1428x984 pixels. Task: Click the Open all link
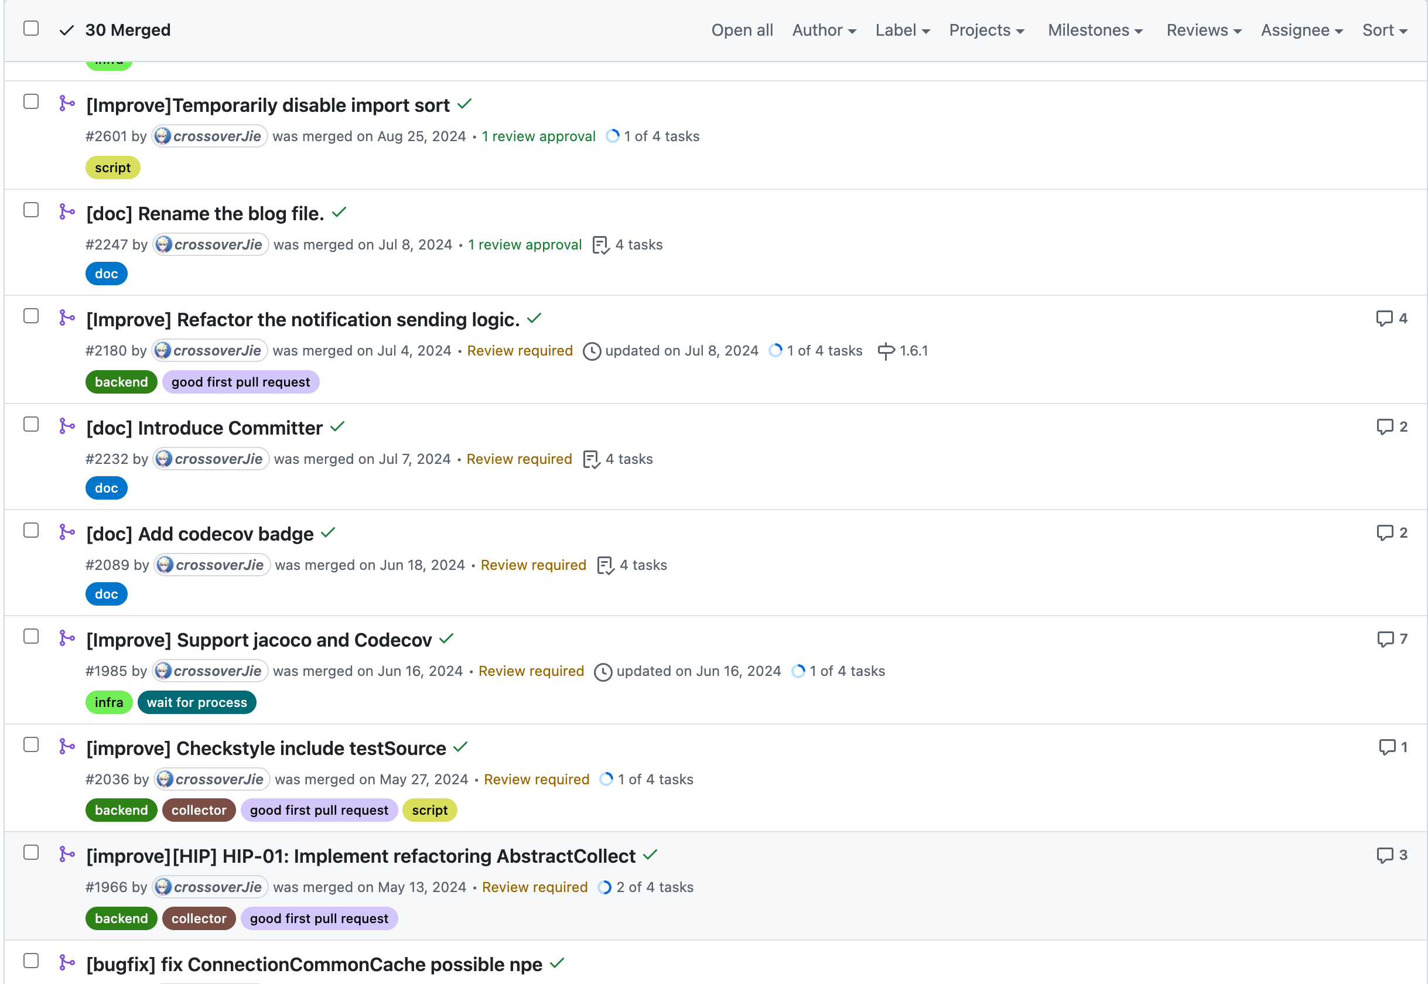pos(741,30)
